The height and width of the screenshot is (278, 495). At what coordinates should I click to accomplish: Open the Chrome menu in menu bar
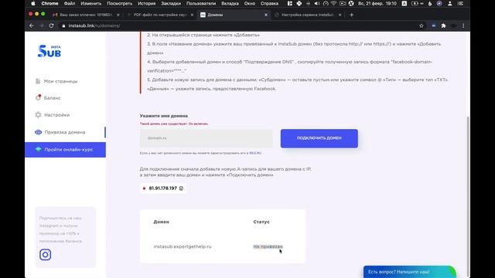[x=49, y=3]
